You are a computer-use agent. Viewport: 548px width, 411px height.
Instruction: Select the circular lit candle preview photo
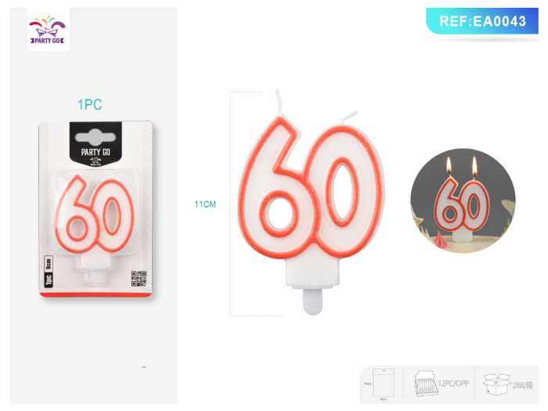[x=463, y=200]
